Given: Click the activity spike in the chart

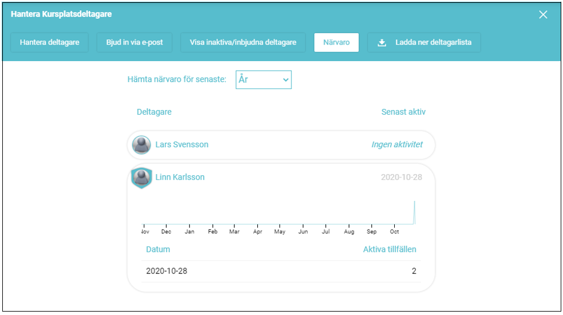Looking at the screenshot, I should point(414,213).
